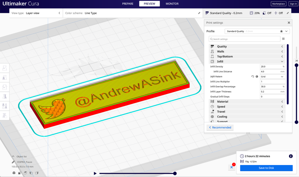The width and height of the screenshot is (299, 177).
Task: Switch back to Recommended print settings
Action: [x=220, y=127]
